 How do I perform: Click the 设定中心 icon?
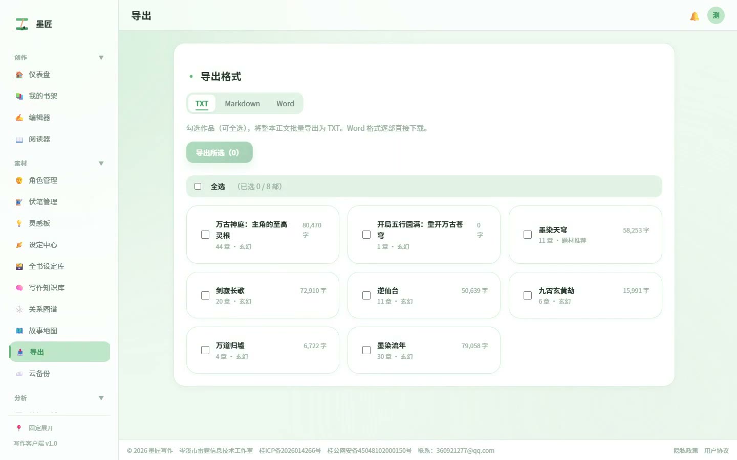19,245
